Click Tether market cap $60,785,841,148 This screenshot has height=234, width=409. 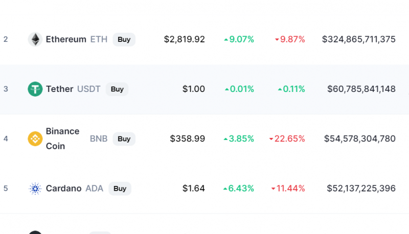tap(361, 89)
